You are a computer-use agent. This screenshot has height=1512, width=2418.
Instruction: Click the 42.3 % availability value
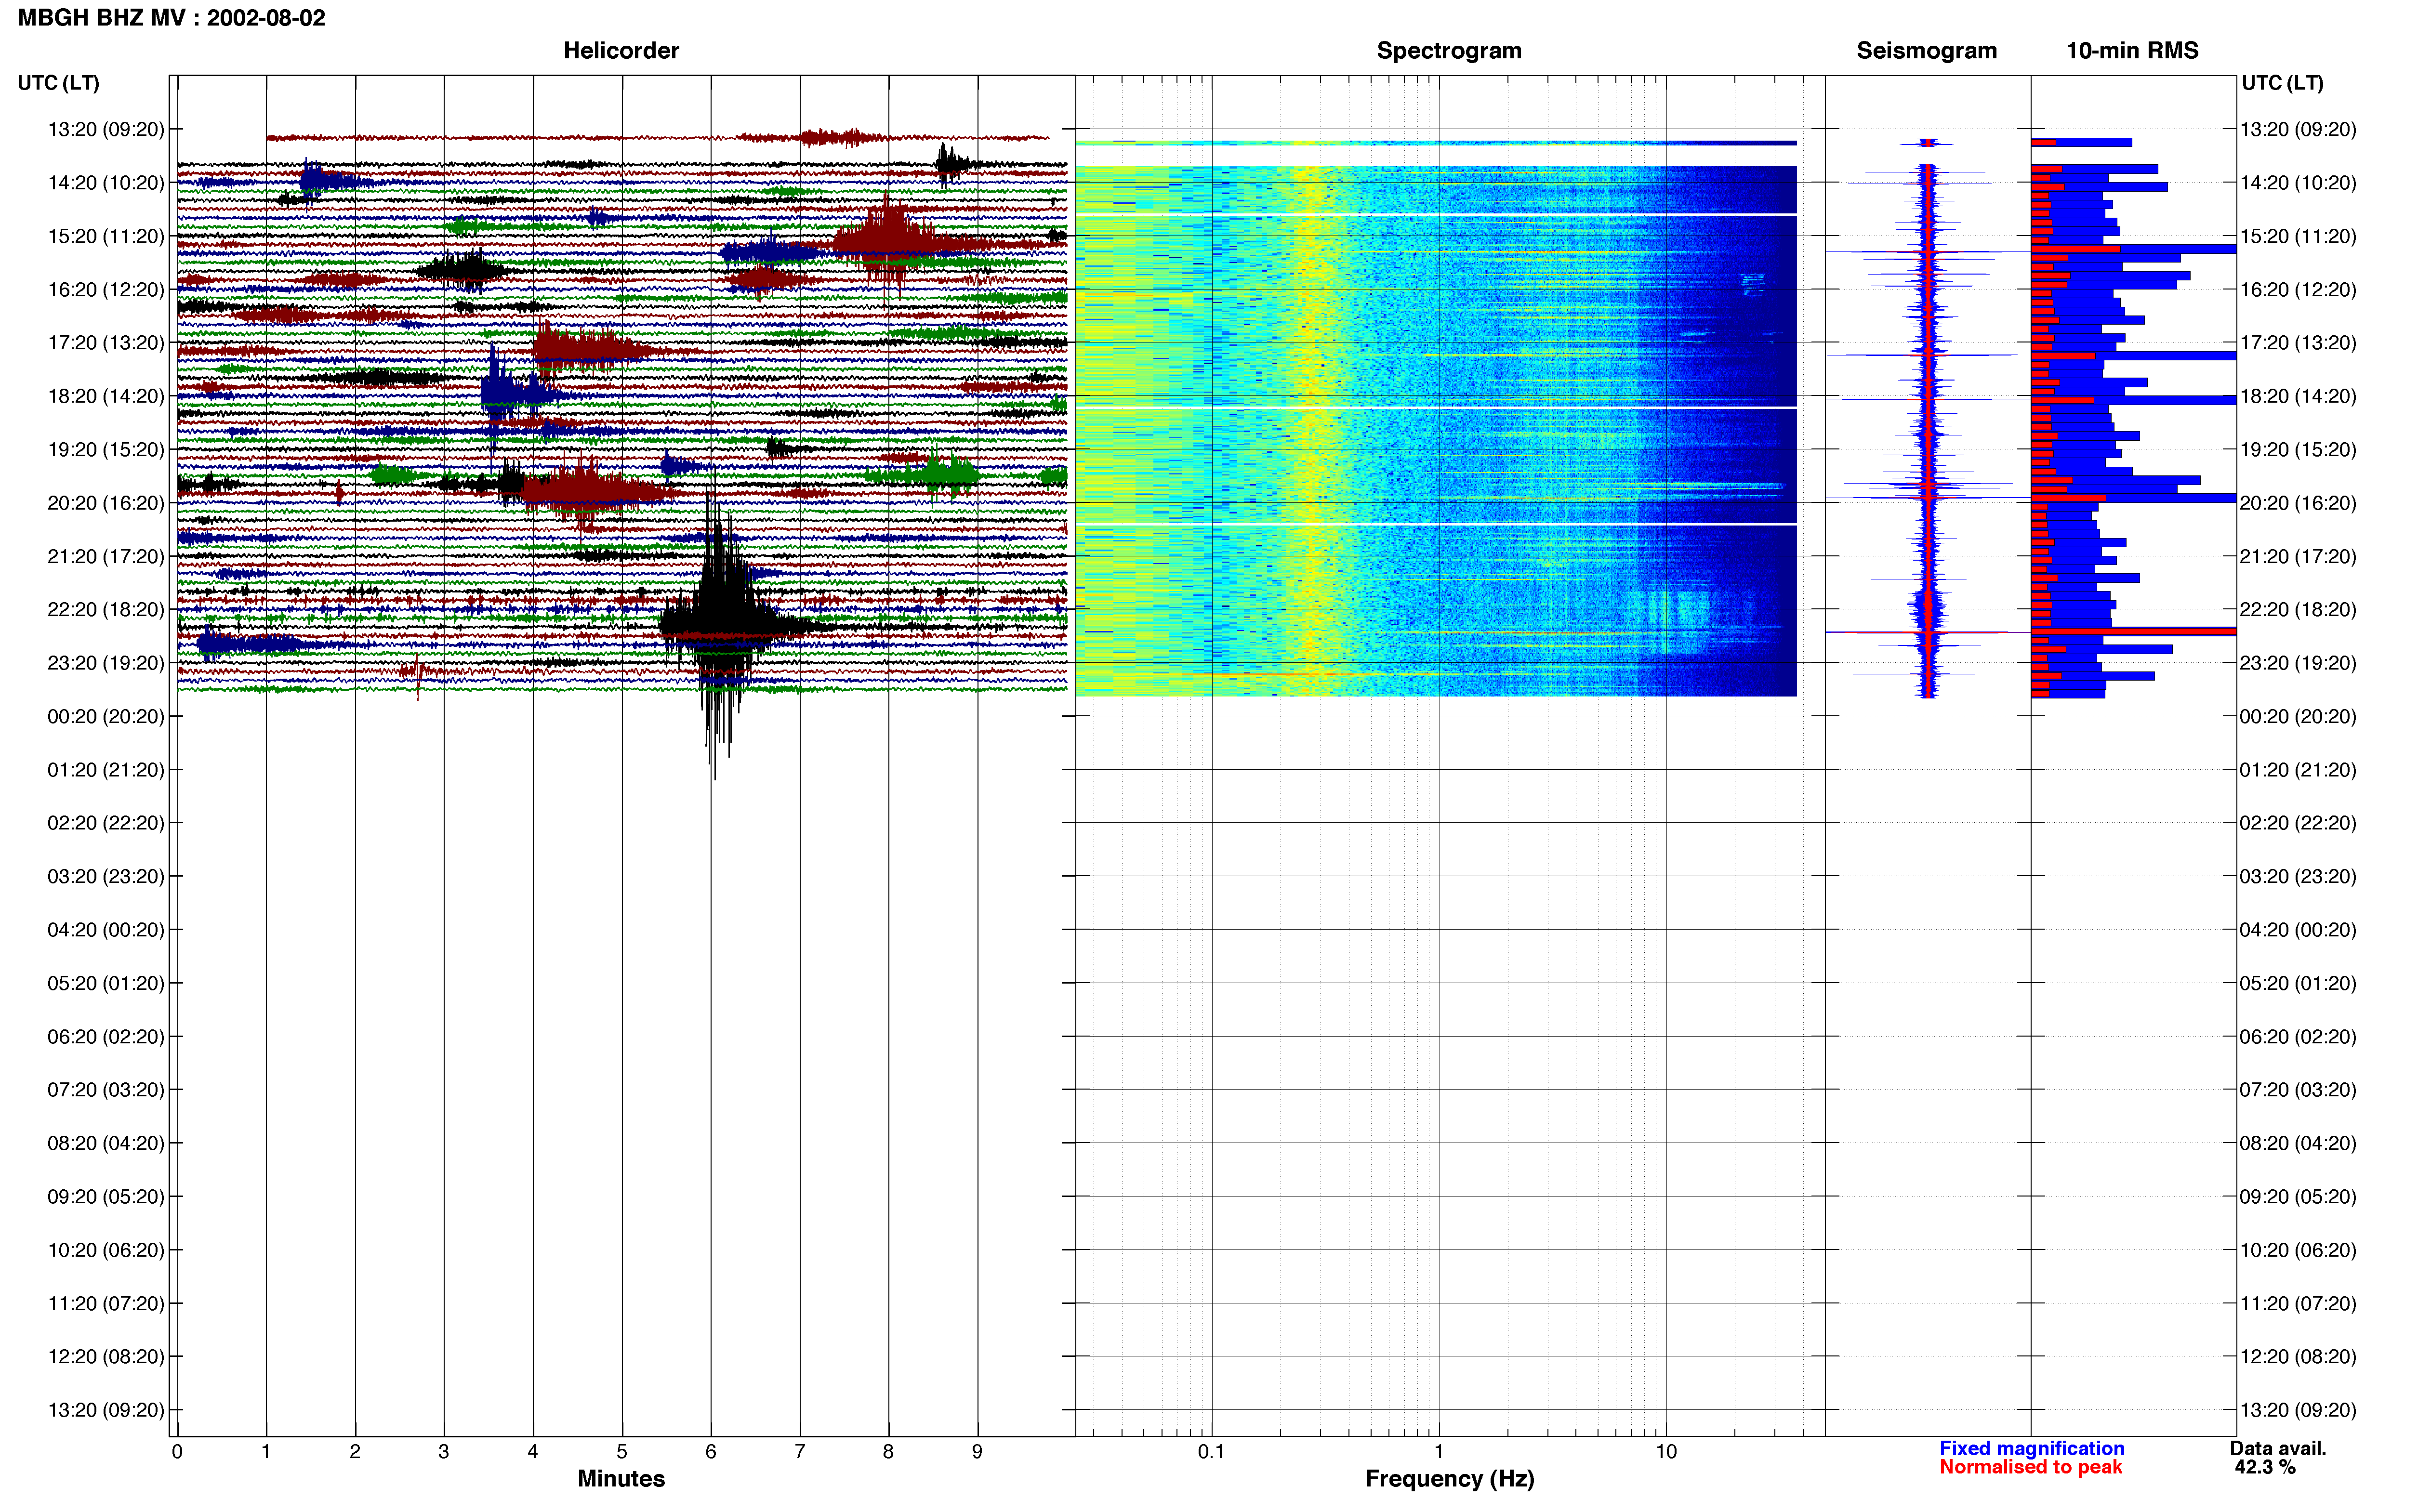click(x=2264, y=1467)
